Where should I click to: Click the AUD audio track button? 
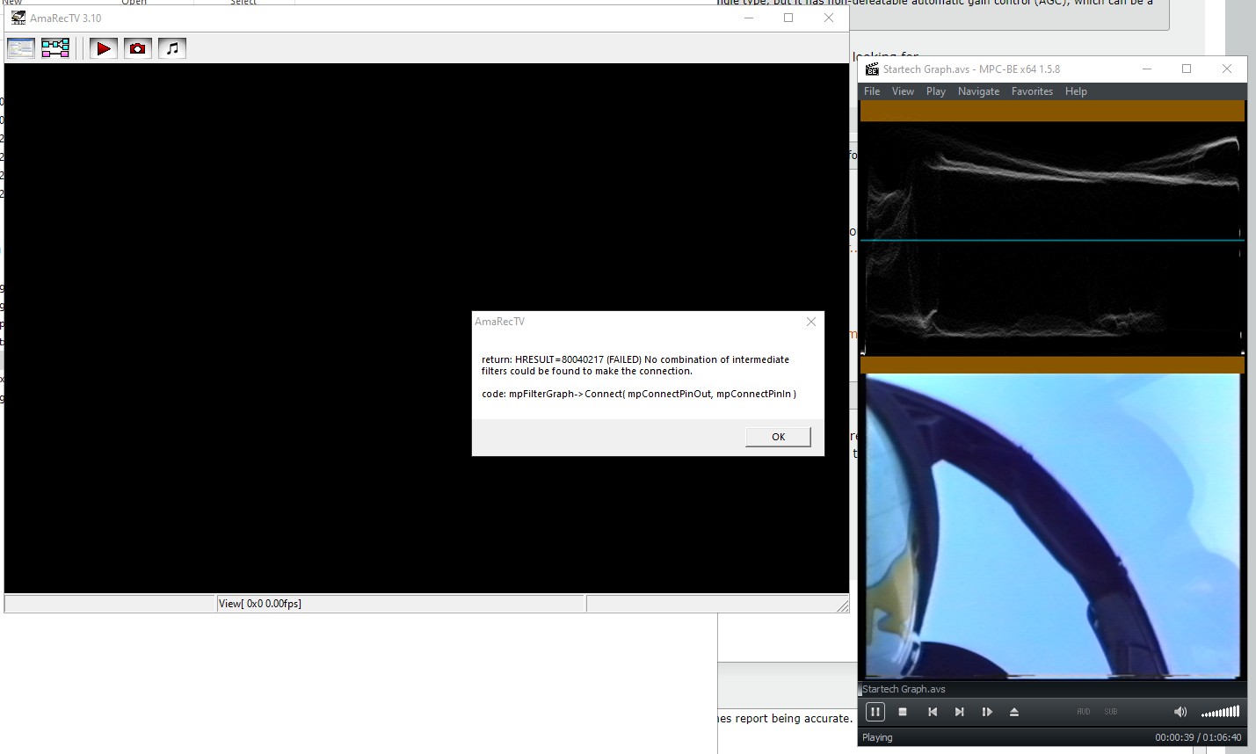1084,712
